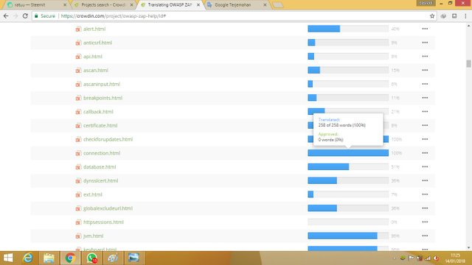Open the breakpoints.html file
This screenshot has height=265, width=472.
(103, 98)
